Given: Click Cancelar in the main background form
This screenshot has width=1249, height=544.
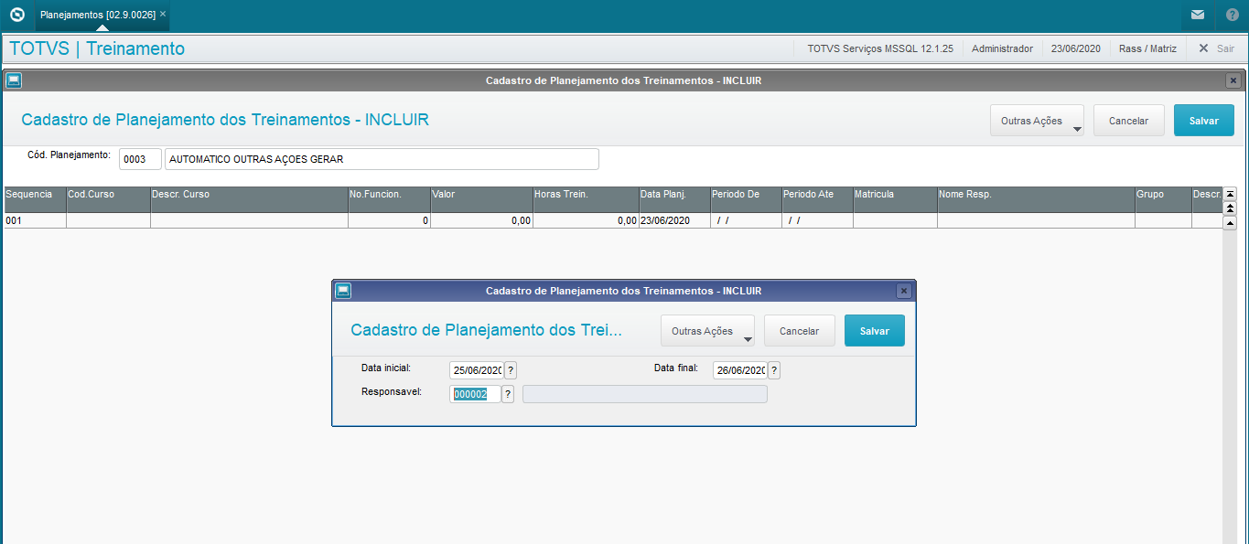Looking at the screenshot, I should coord(1129,121).
